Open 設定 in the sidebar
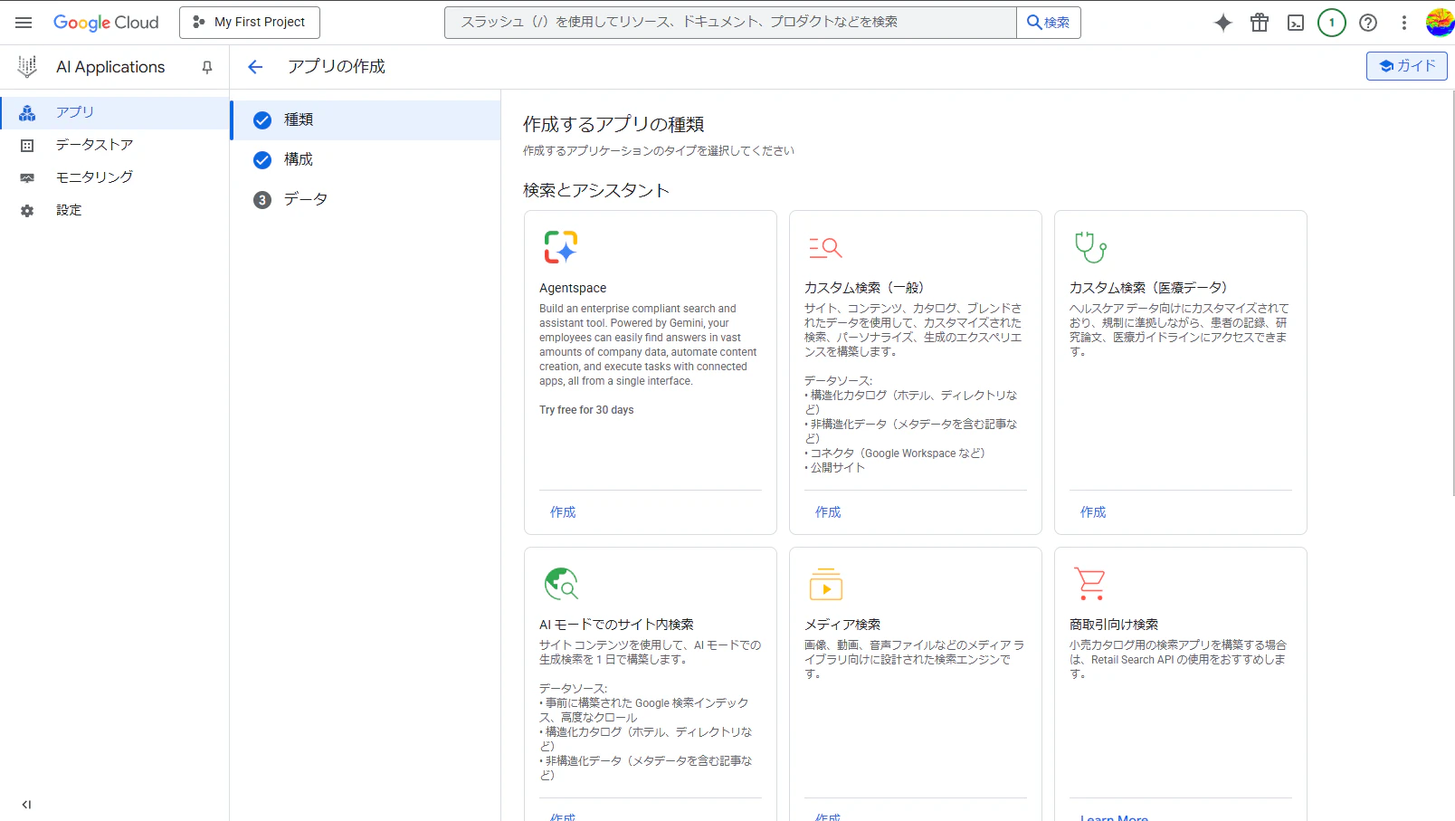Viewport: 1455px width, 821px height. [x=115, y=210]
